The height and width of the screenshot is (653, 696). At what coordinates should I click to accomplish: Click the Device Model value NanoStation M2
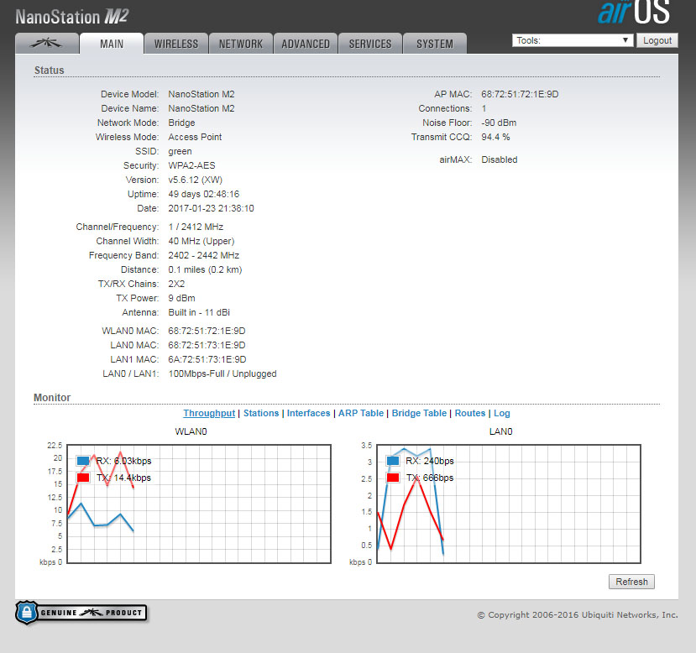click(x=201, y=94)
